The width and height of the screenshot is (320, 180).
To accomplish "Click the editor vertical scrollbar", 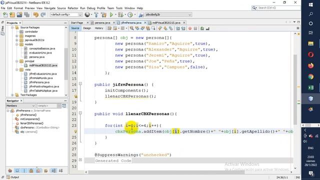I will [295, 89].
